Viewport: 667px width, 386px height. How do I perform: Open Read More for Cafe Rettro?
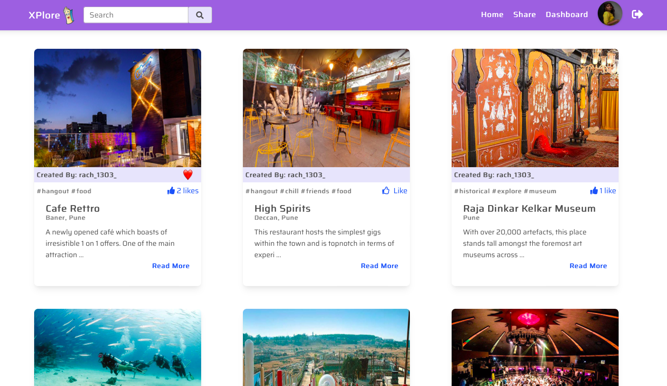pos(171,265)
